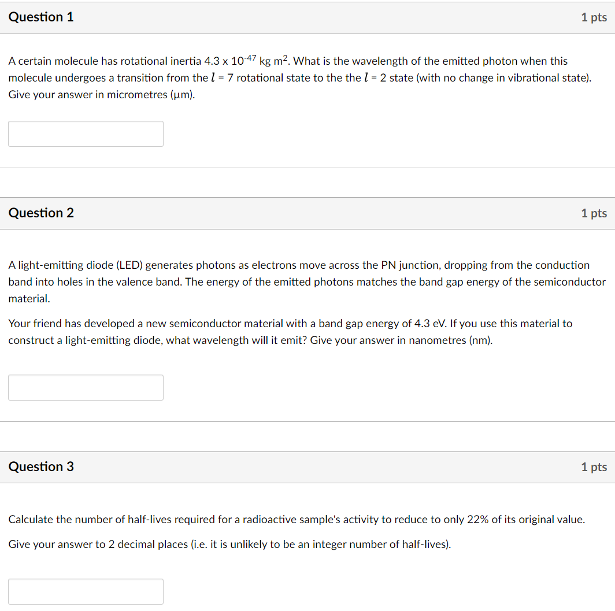Focus the nanometres answer box under Question 2
Viewport: 615px width, 611px height.
point(86,387)
